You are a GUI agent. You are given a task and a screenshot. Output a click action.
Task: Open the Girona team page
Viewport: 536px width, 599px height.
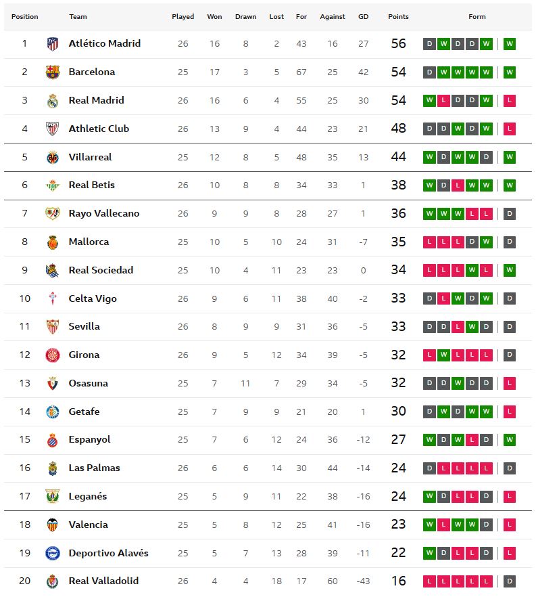point(84,355)
